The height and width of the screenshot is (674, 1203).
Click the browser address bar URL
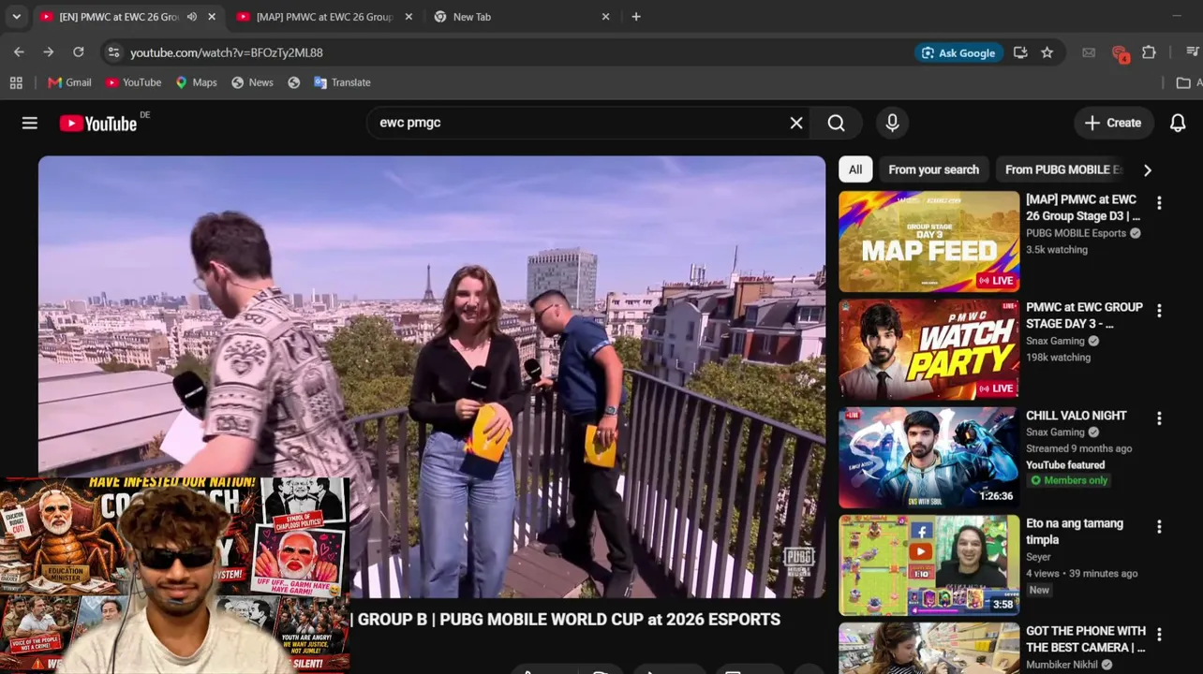click(227, 52)
